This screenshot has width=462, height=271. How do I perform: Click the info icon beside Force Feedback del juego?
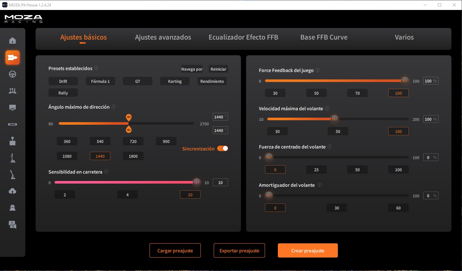tap(318, 70)
